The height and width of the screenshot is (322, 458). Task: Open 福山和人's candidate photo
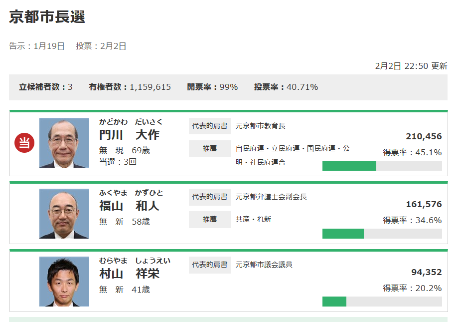pyautogui.click(x=64, y=214)
